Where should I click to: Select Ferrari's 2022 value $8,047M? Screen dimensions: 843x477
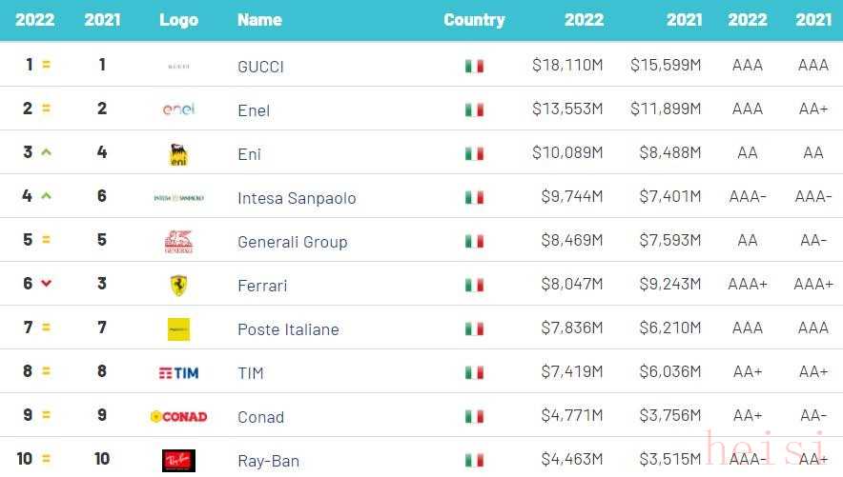tap(571, 285)
